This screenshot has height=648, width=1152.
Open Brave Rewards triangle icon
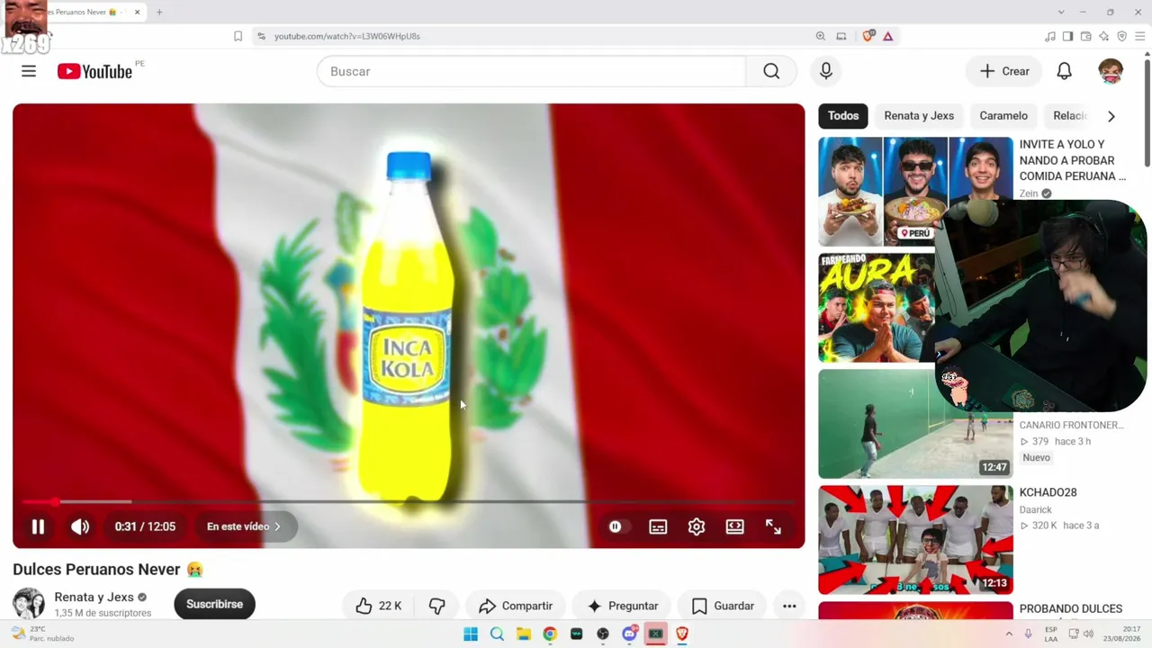coord(888,36)
